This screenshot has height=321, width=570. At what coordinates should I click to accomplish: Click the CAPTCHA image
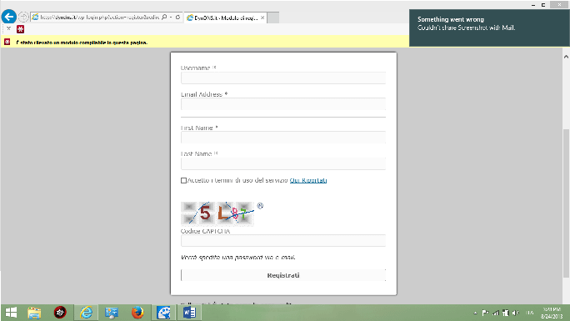217,213
